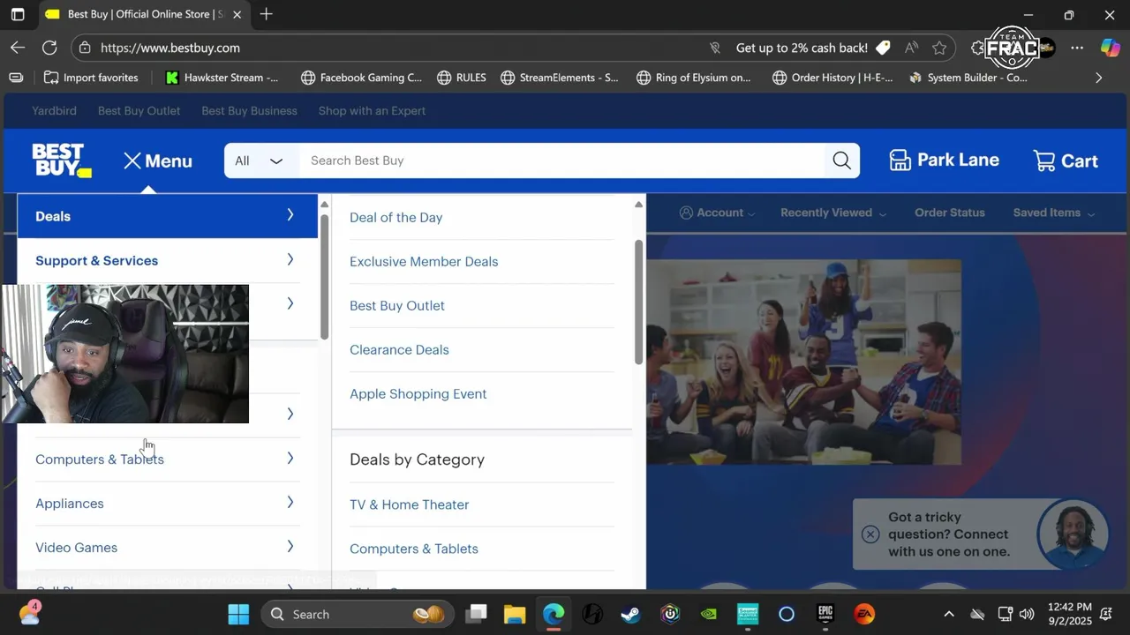Image resolution: width=1130 pixels, height=635 pixels.
Task: Click the Yardbird top link
Action: click(x=54, y=110)
